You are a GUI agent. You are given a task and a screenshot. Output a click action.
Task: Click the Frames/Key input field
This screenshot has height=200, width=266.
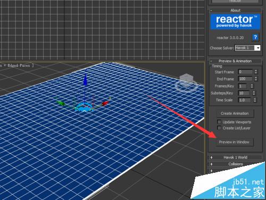(243, 86)
